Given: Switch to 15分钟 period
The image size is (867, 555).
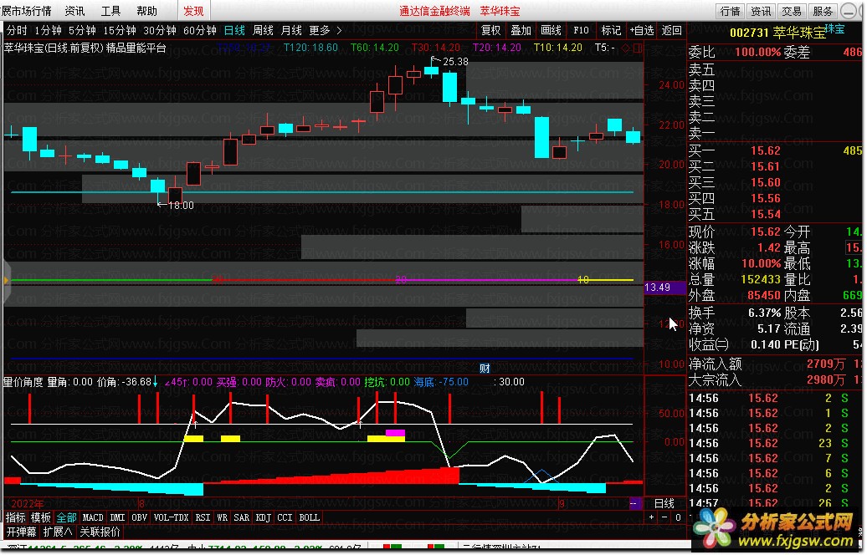Looking at the screenshot, I should pos(120,30).
